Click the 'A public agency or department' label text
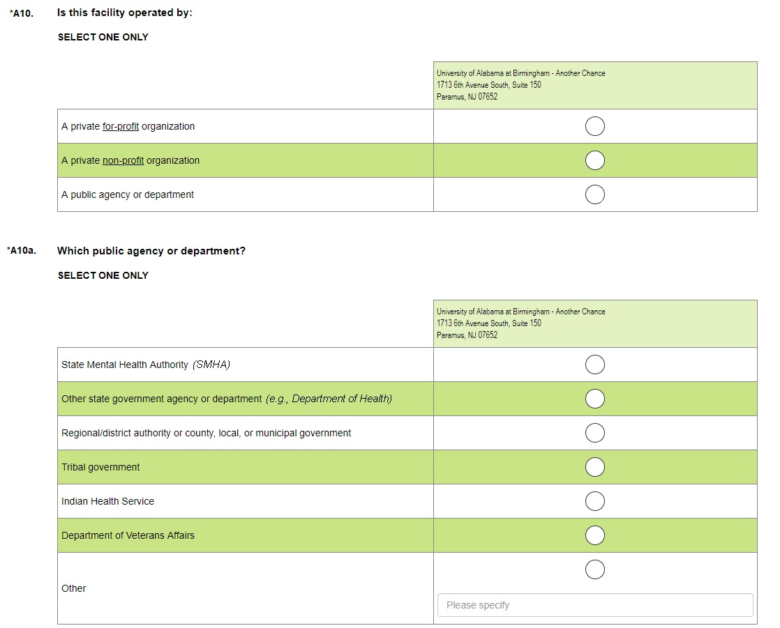Image resolution: width=780 pixels, height=628 pixels. [128, 195]
